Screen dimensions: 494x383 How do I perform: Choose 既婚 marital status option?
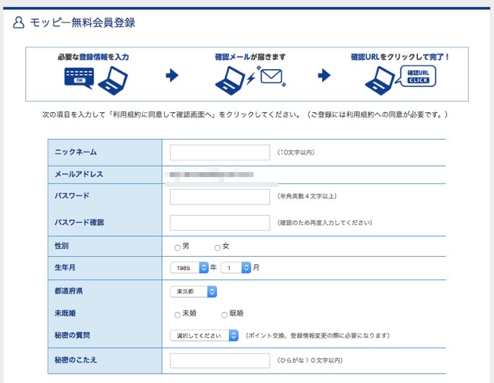coord(224,315)
